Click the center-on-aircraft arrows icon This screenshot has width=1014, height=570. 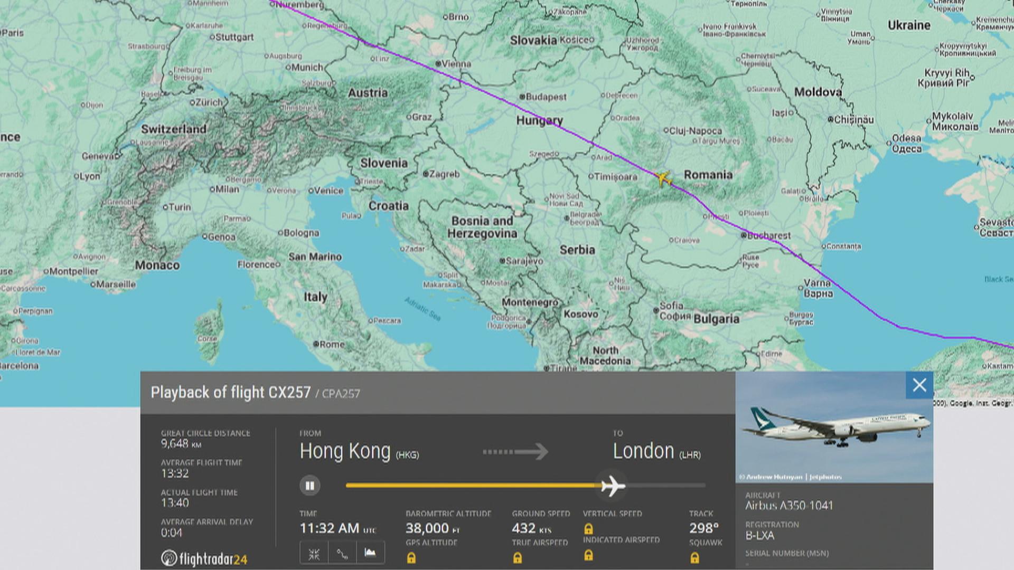[314, 554]
